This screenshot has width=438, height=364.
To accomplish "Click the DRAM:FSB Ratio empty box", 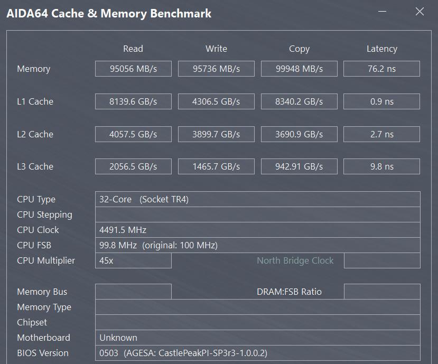I will (381, 292).
